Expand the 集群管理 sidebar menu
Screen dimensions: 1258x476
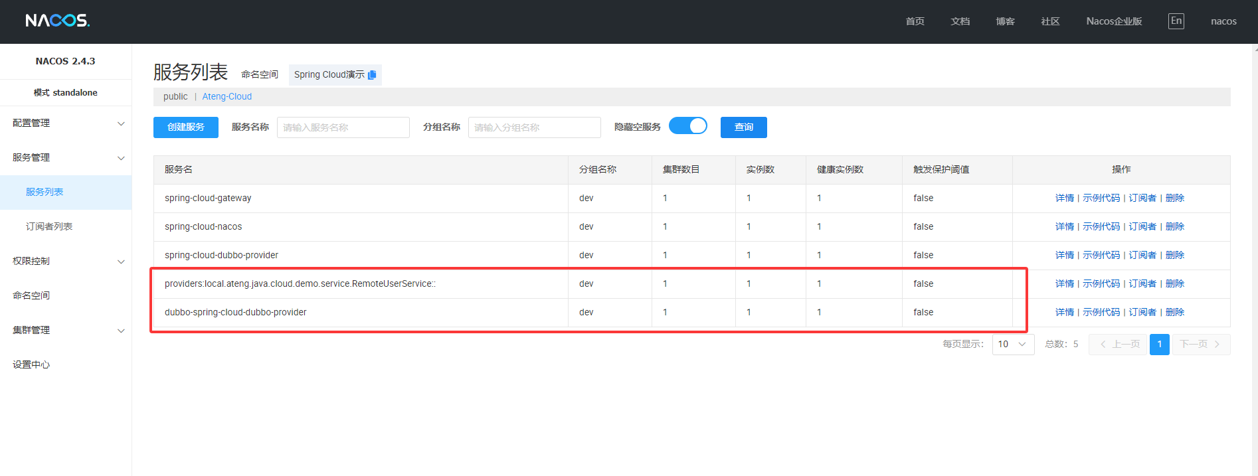click(x=66, y=331)
